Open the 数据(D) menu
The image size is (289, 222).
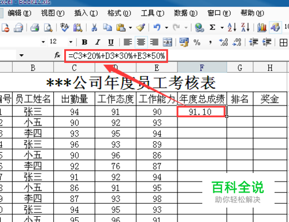click(x=186, y=13)
